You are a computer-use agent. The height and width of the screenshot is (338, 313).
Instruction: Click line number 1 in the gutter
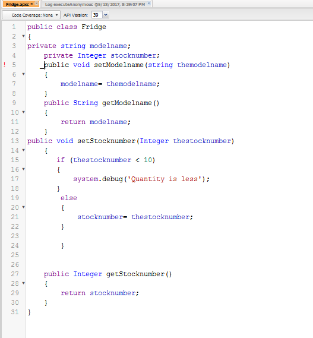tap(14, 27)
